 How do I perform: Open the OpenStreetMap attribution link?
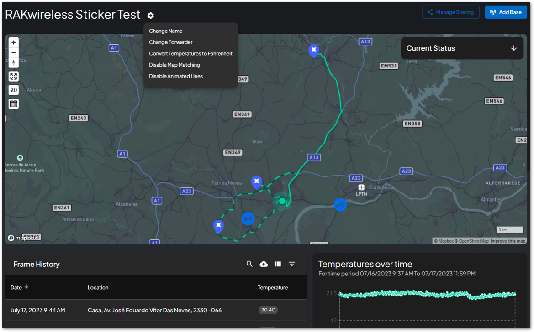coord(472,241)
